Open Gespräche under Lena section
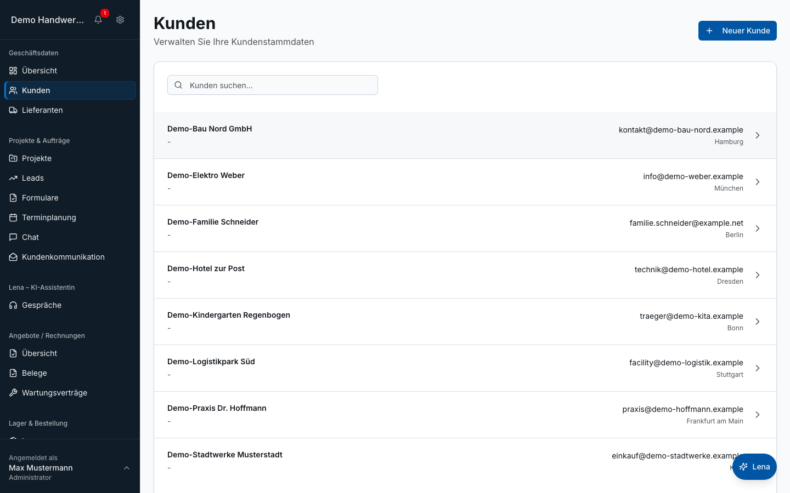This screenshot has height=493, width=790. [70, 305]
